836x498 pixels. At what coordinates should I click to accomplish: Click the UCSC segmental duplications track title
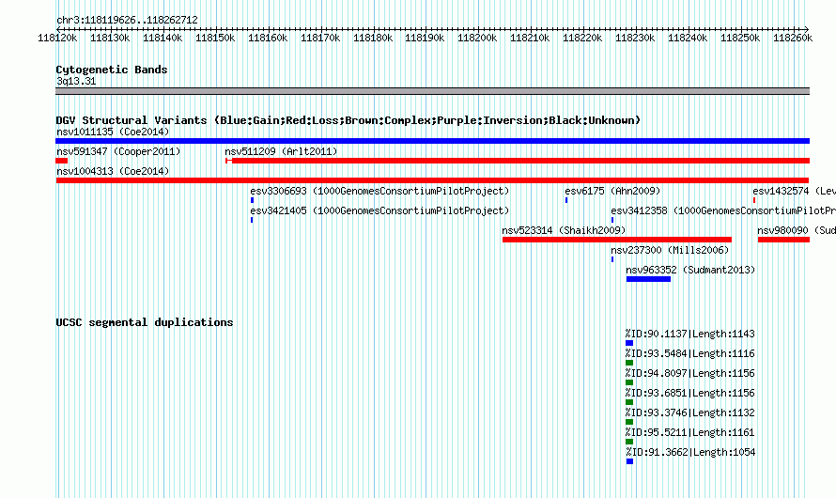pos(145,322)
